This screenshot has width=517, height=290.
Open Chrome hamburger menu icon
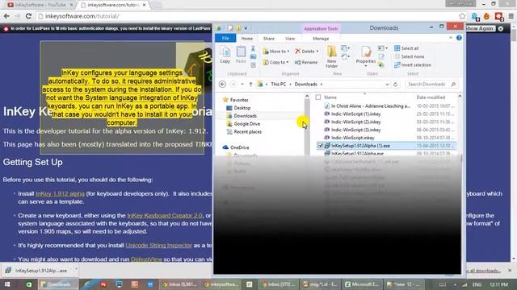point(511,16)
